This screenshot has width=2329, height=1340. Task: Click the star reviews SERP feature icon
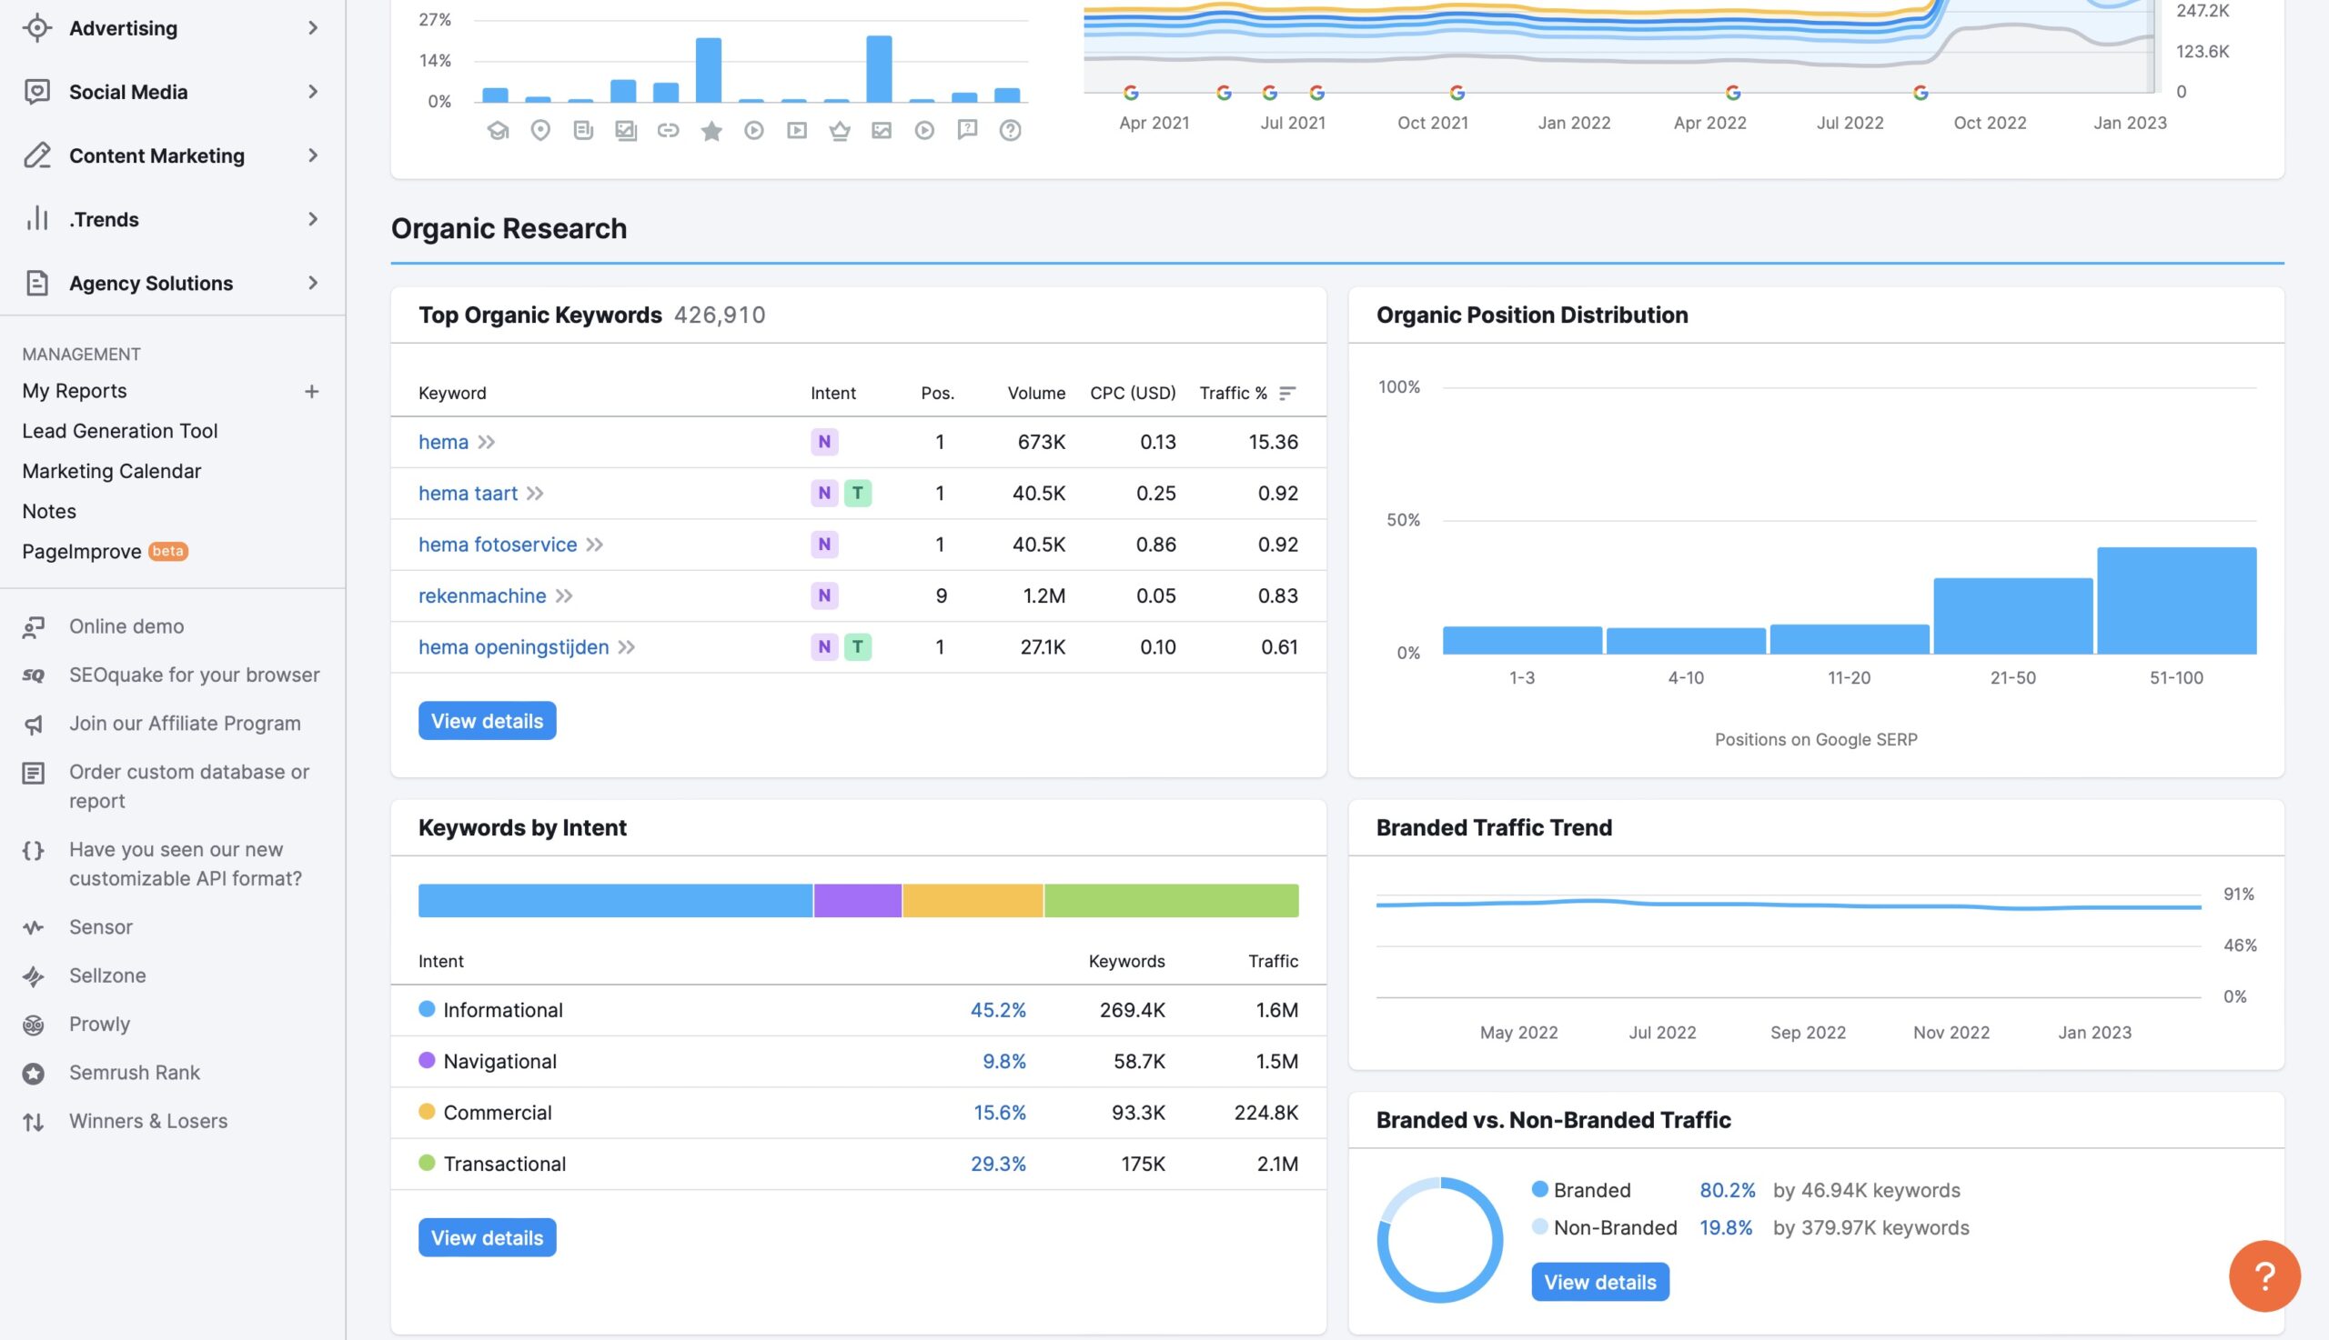point(711,131)
